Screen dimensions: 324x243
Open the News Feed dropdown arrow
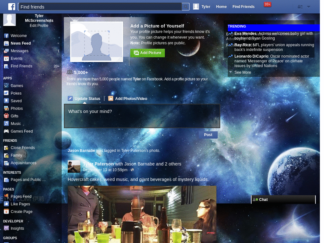click(58, 43)
